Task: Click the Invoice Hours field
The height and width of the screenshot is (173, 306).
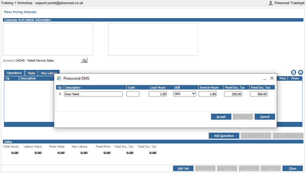Action: coord(208,94)
